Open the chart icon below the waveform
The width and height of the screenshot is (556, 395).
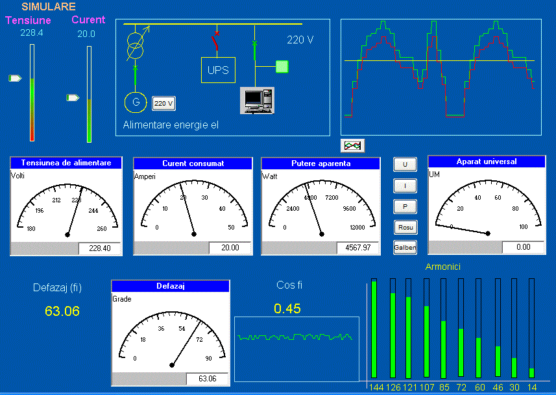pyautogui.click(x=352, y=145)
